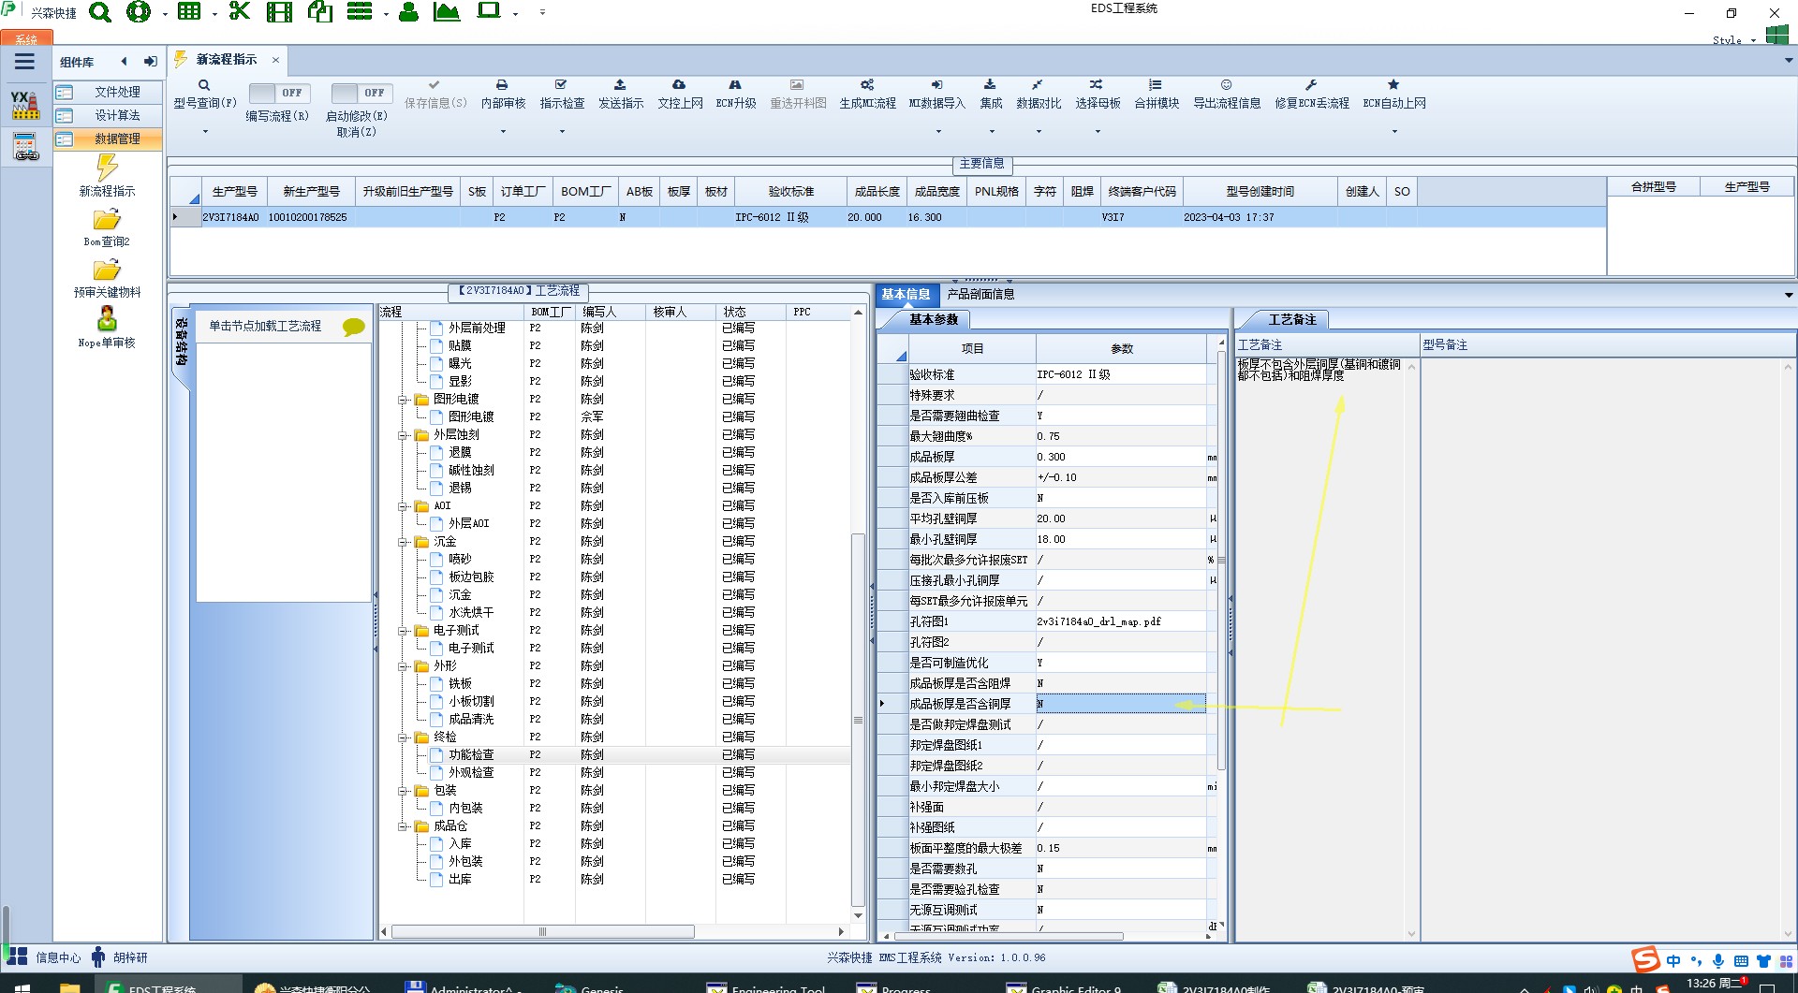Click the magnifier search icon in the title bar
The width and height of the screenshot is (1798, 993).
[99, 12]
